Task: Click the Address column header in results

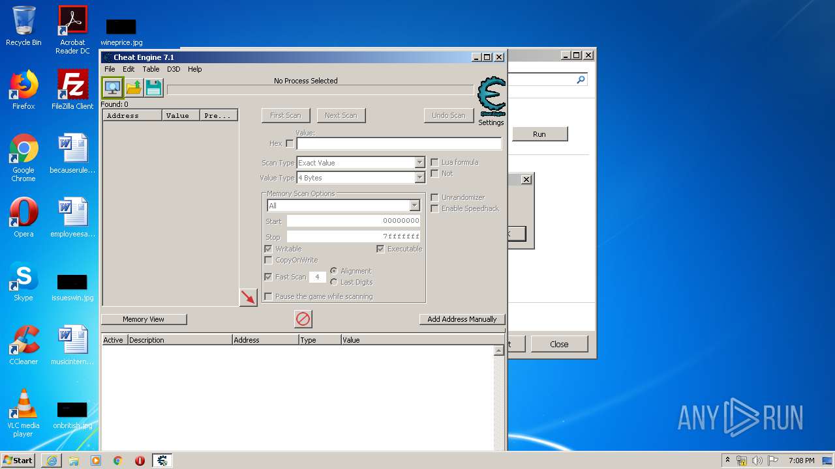Action: pos(132,115)
